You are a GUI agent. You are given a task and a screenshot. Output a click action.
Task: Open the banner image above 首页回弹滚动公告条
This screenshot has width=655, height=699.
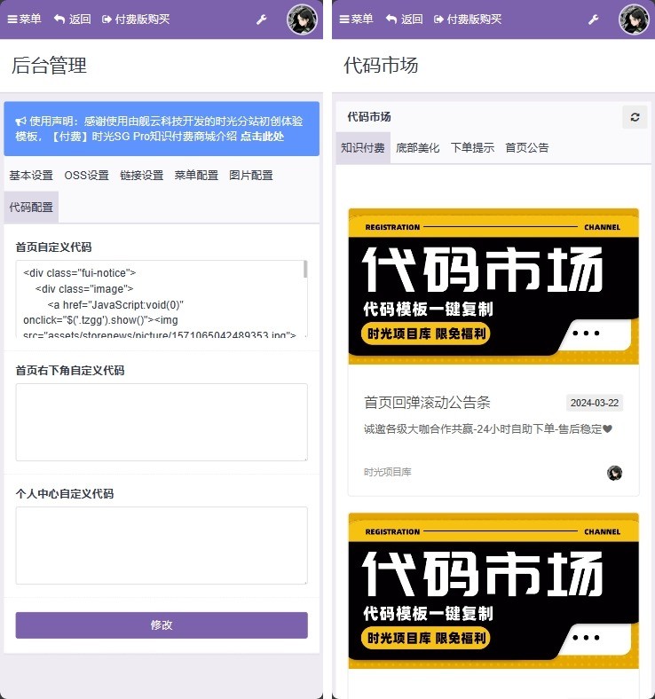pos(493,286)
